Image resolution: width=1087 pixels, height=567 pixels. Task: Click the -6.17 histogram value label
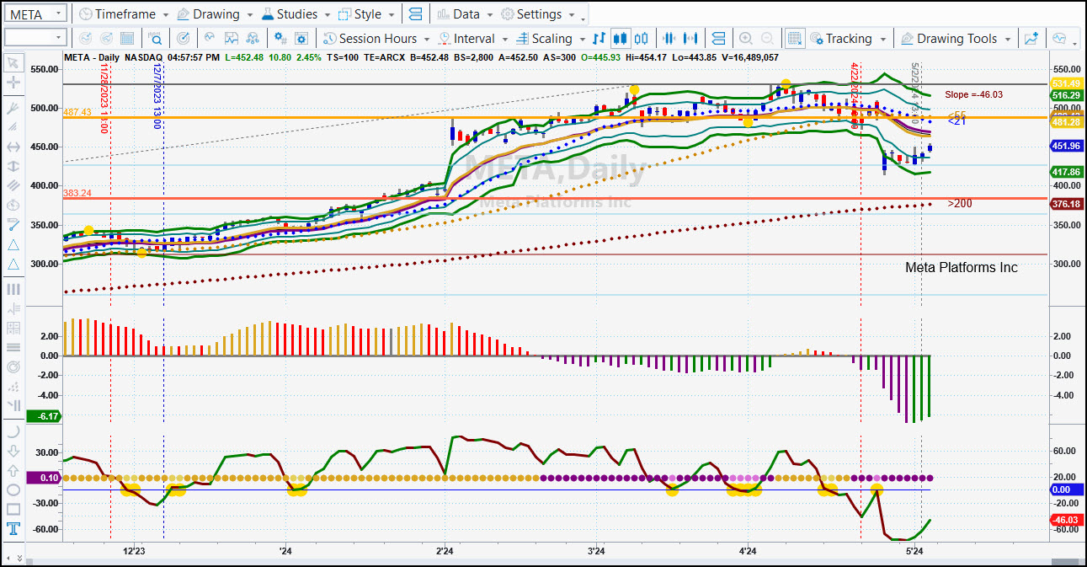click(x=43, y=416)
